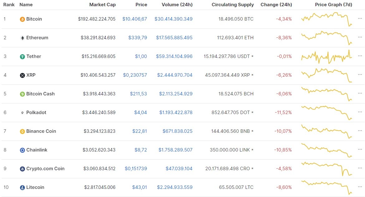Select the XRP logo icon

tap(22, 75)
